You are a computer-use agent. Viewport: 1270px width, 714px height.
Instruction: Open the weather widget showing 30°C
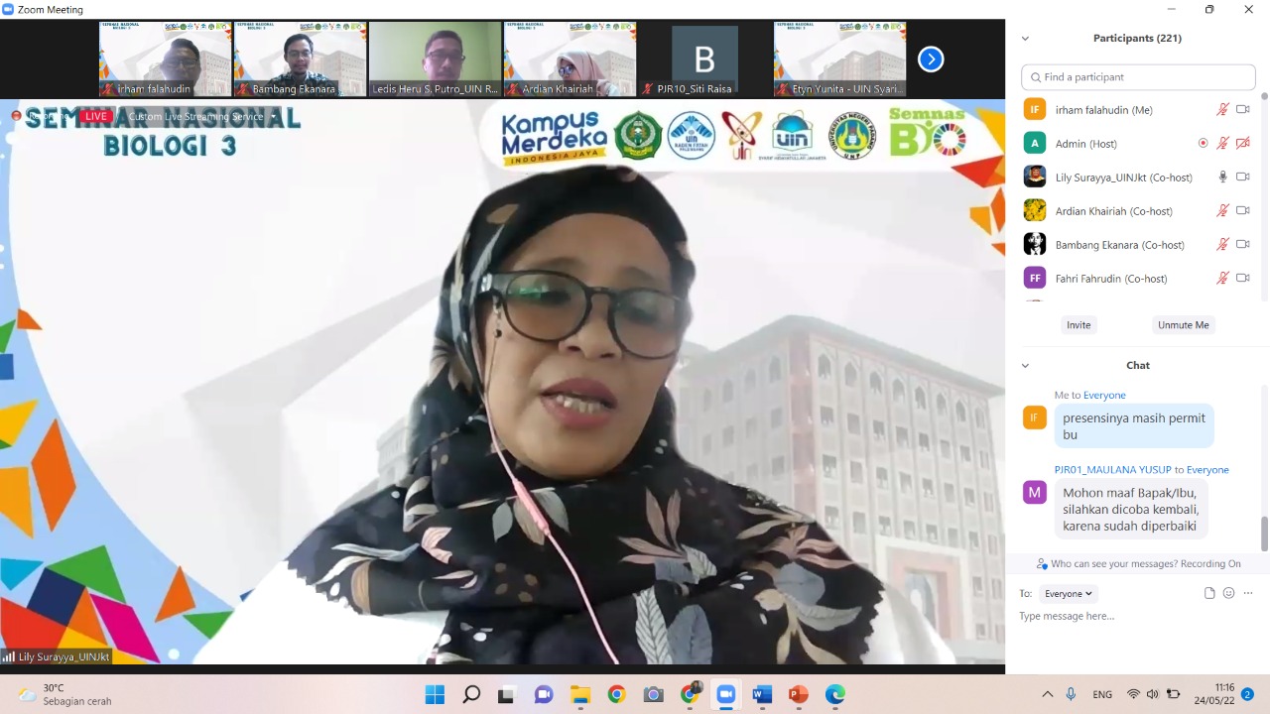(65, 694)
